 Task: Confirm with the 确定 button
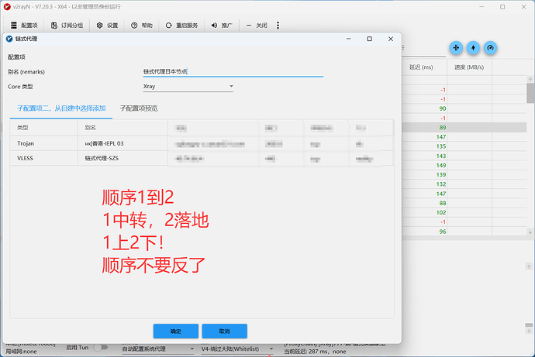pyautogui.click(x=176, y=331)
